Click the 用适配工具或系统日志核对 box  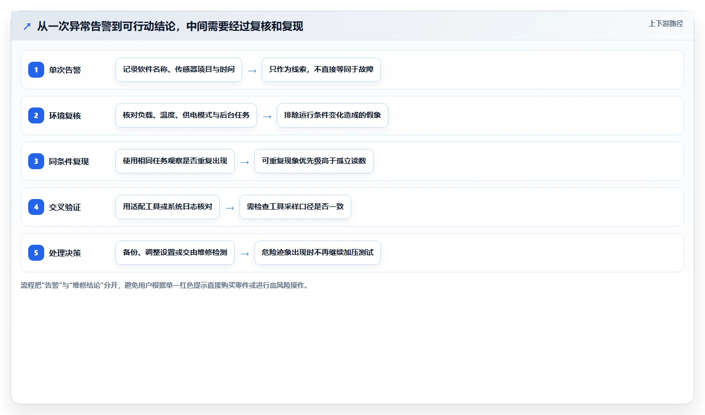[x=168, y=207]
